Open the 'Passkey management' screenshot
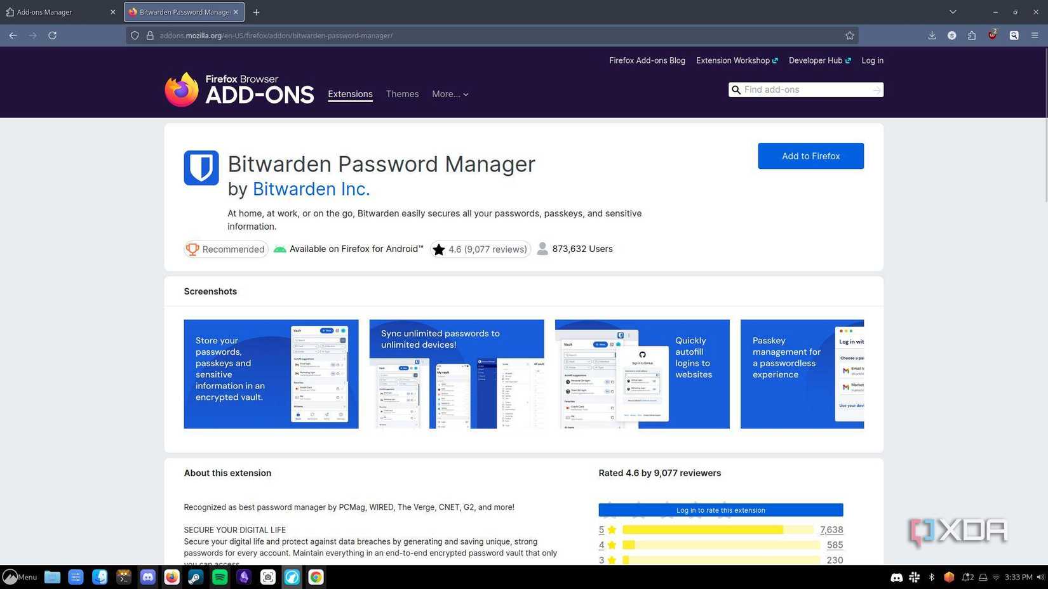 [x=802, y=374]
